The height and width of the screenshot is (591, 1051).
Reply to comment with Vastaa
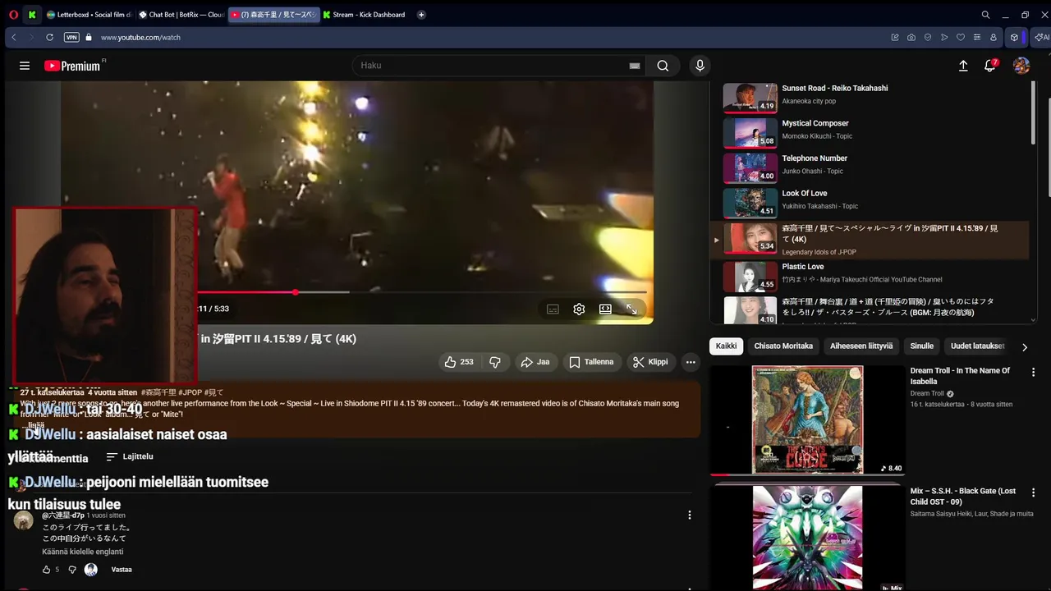tap(122, 570)
